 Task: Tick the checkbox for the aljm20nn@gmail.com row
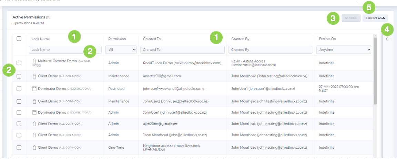tap(19, 124)
